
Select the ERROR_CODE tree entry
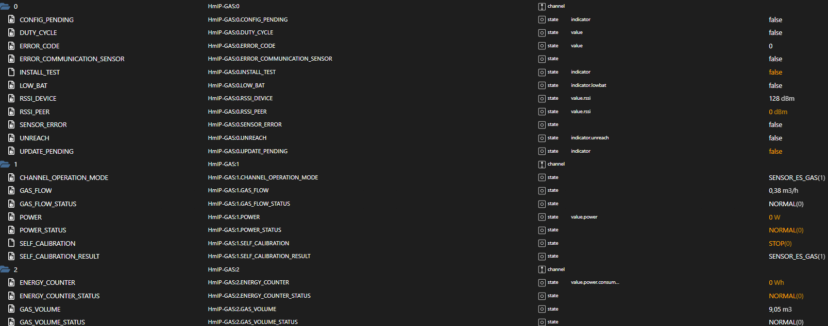tap(39, 46)
